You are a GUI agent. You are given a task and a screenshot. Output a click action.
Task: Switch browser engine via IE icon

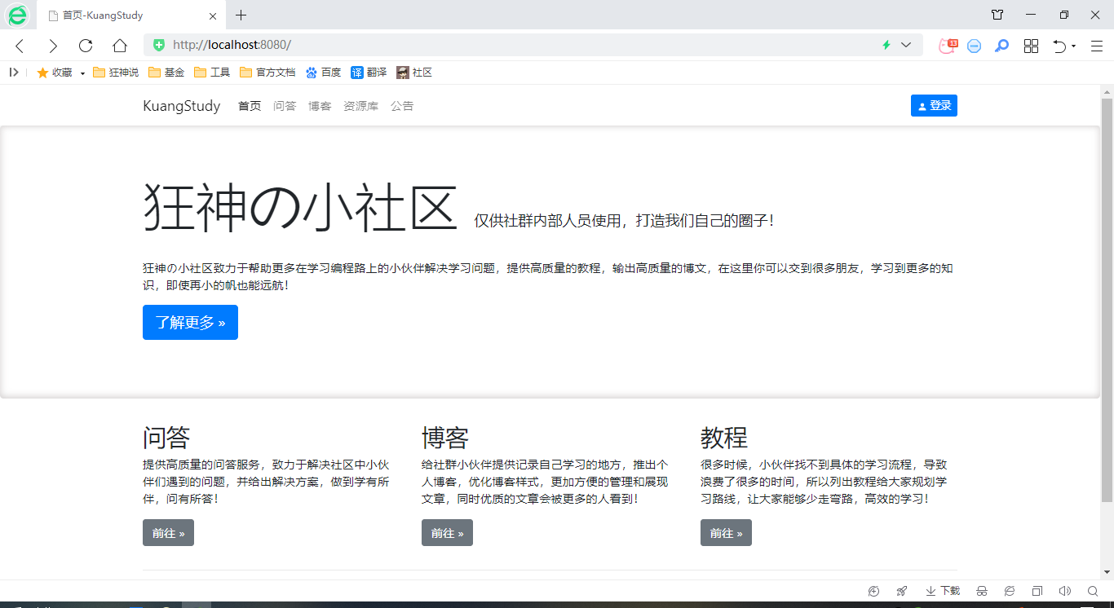(x=1010, y=591)
